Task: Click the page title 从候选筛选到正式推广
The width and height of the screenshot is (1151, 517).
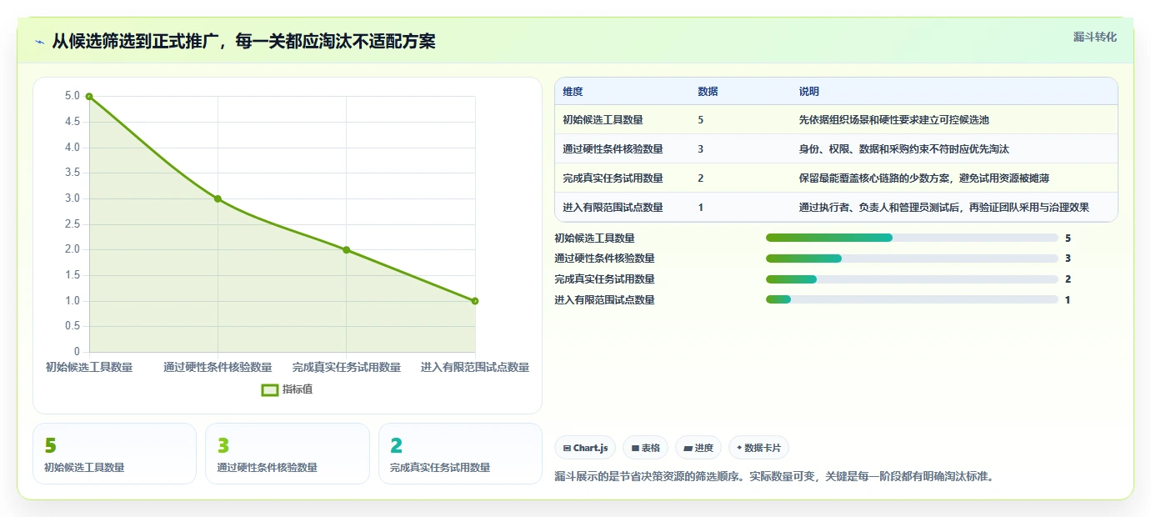Action: click(243, 41)
